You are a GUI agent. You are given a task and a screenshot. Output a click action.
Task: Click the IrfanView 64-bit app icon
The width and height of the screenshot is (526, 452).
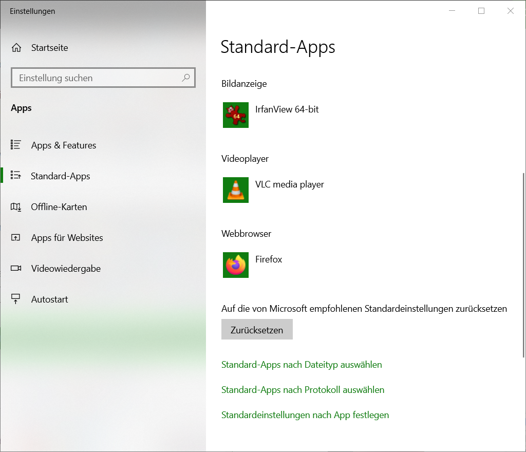(235, 115)
